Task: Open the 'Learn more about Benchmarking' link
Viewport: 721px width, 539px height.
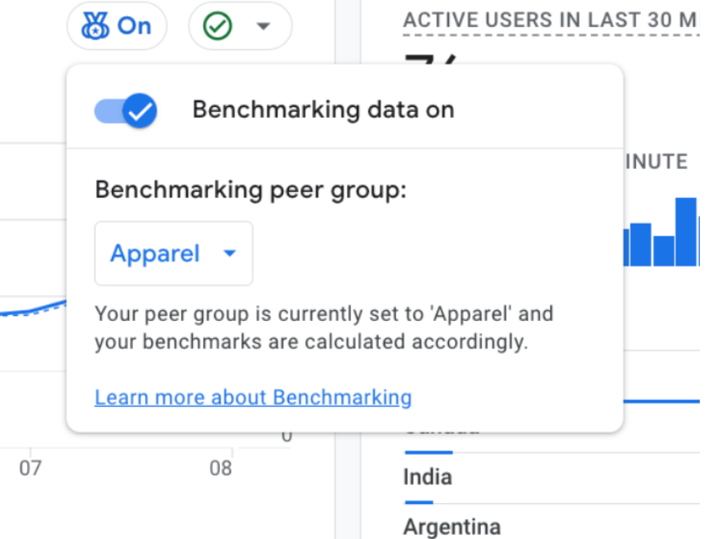Action: (253, 398)
